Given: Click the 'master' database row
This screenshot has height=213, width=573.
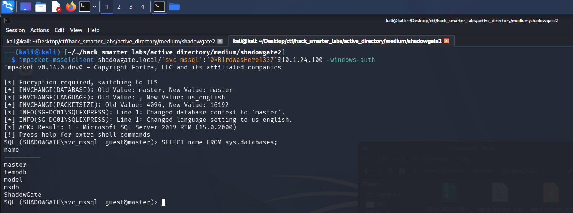Looking at the screenshot, I should (x=15, y=165).
